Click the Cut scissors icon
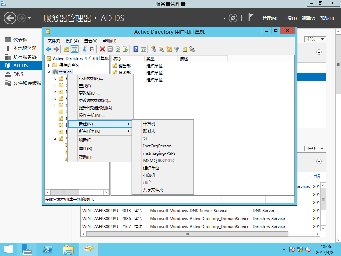Viewport: 341px width, 256px height. click(x=85, y=49)
